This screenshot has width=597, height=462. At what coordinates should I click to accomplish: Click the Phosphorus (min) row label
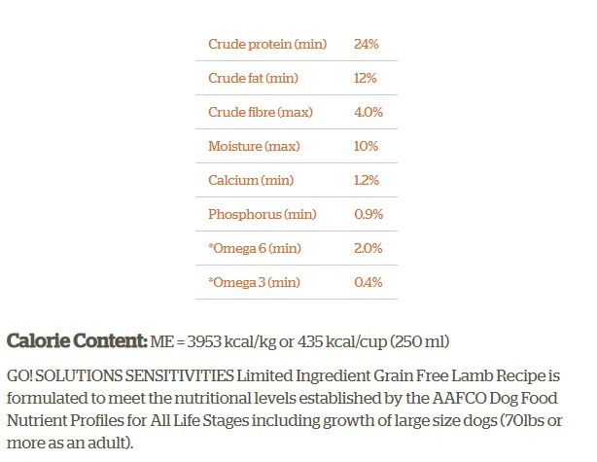[x=262, y=214]
